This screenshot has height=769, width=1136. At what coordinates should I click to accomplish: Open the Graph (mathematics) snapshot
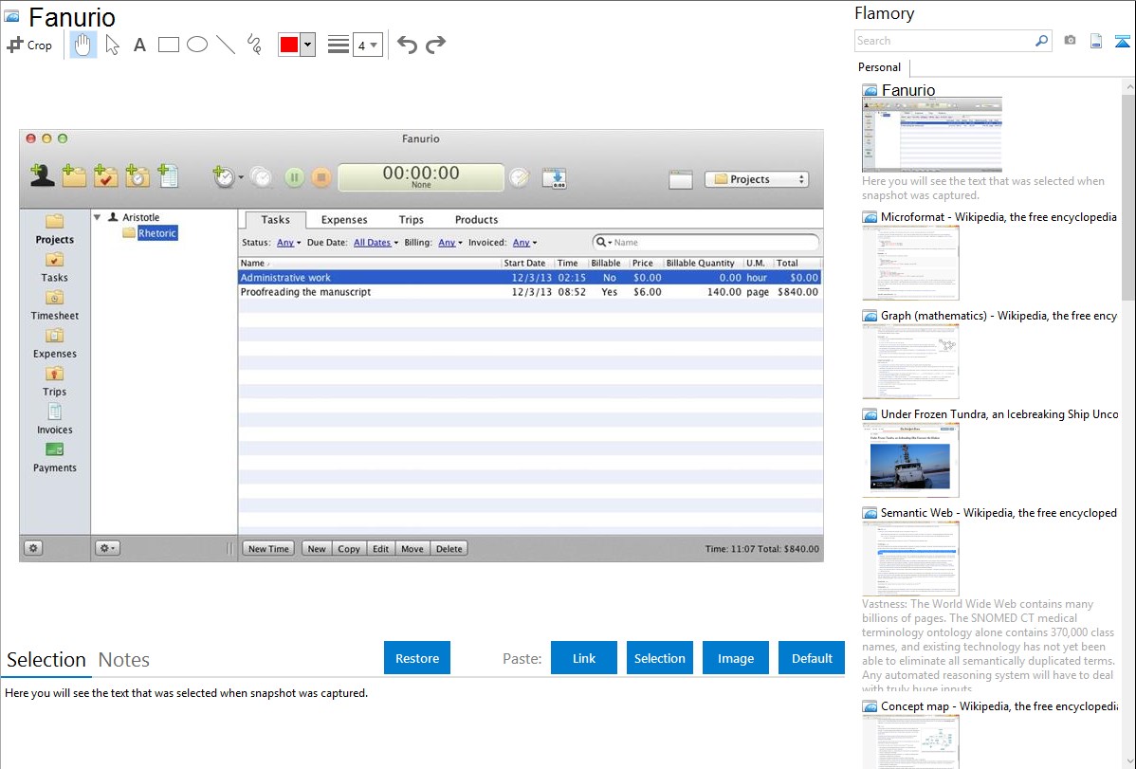[910, 361]
